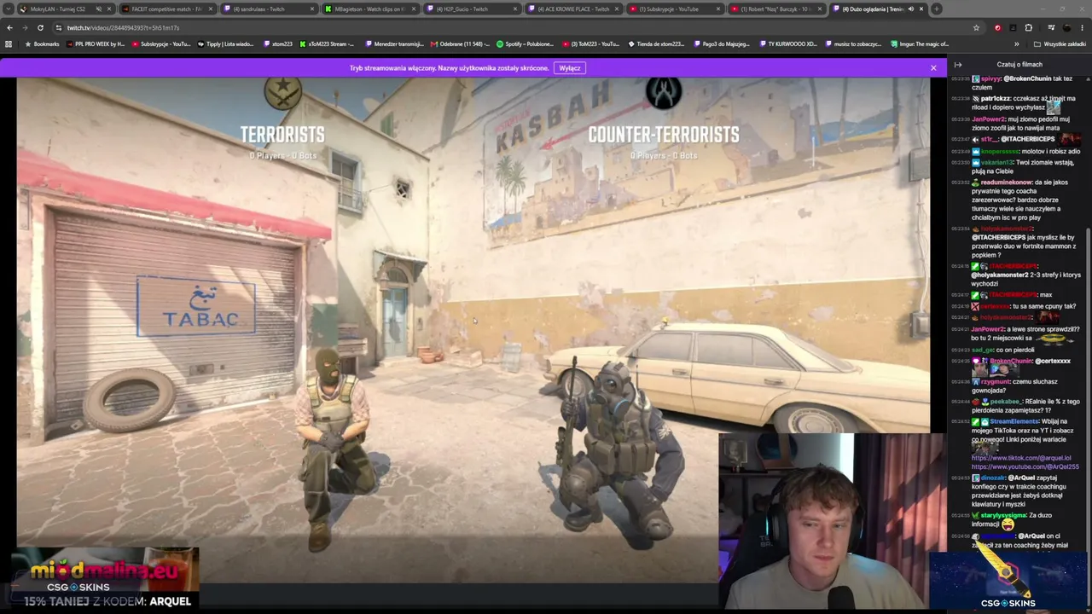Open Tienda de xtom223 bookmark
This screenshot has height=614, width=1092.
tap(657, 43)
